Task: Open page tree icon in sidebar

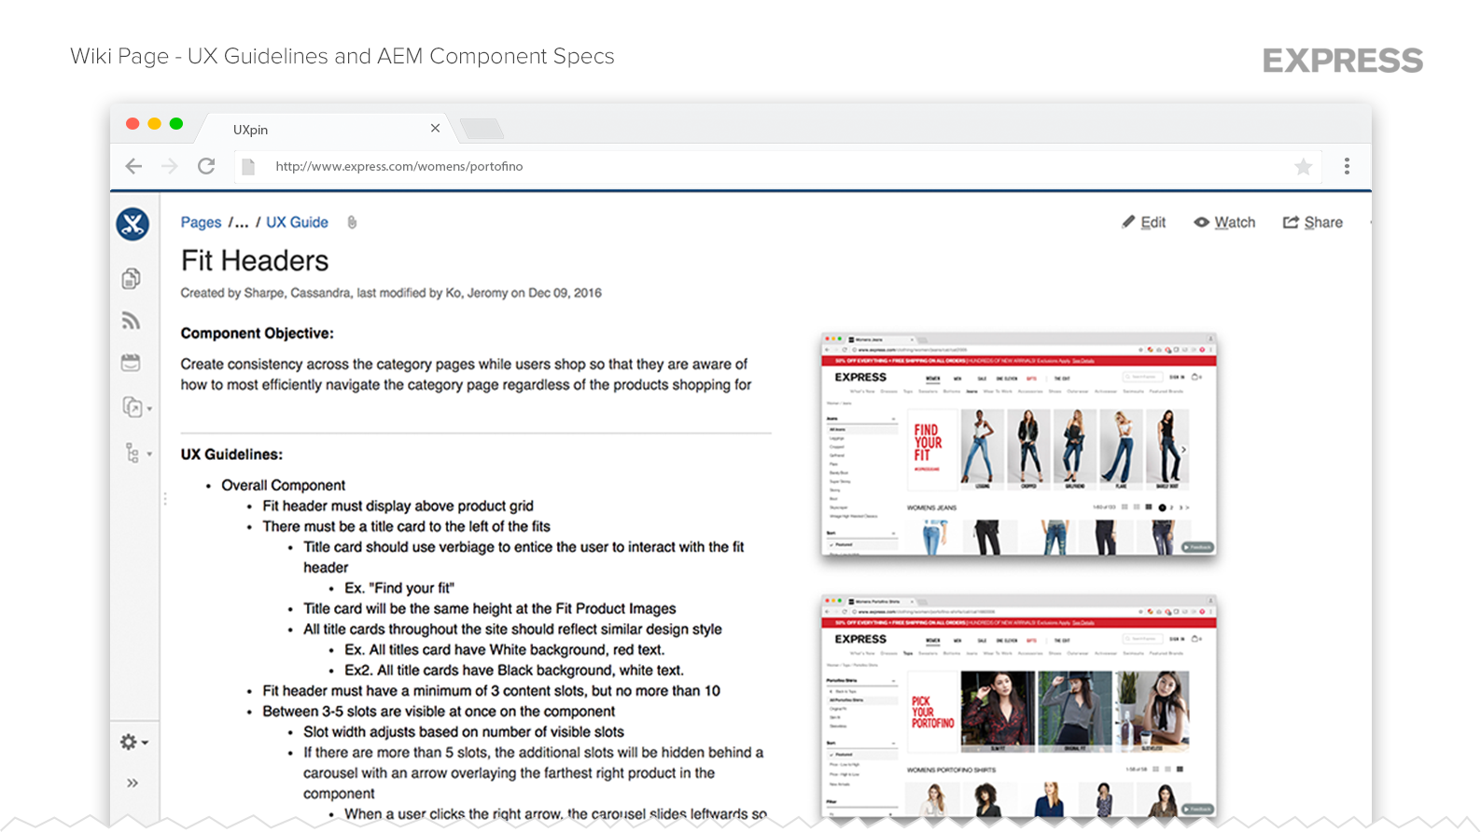Action: [136, 453]
